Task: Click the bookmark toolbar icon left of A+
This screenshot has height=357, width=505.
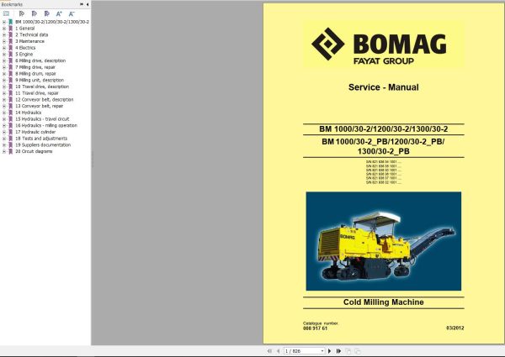Action: click(46, 13)
